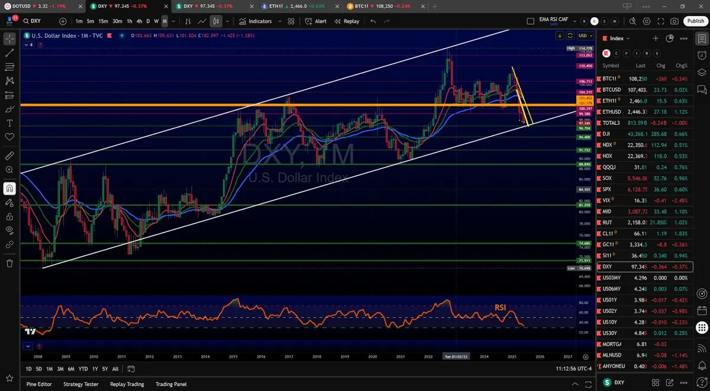The image size is (710, 391).
Task: Open the watchlist advanced view pie icon
Action: tap(670, 38)
